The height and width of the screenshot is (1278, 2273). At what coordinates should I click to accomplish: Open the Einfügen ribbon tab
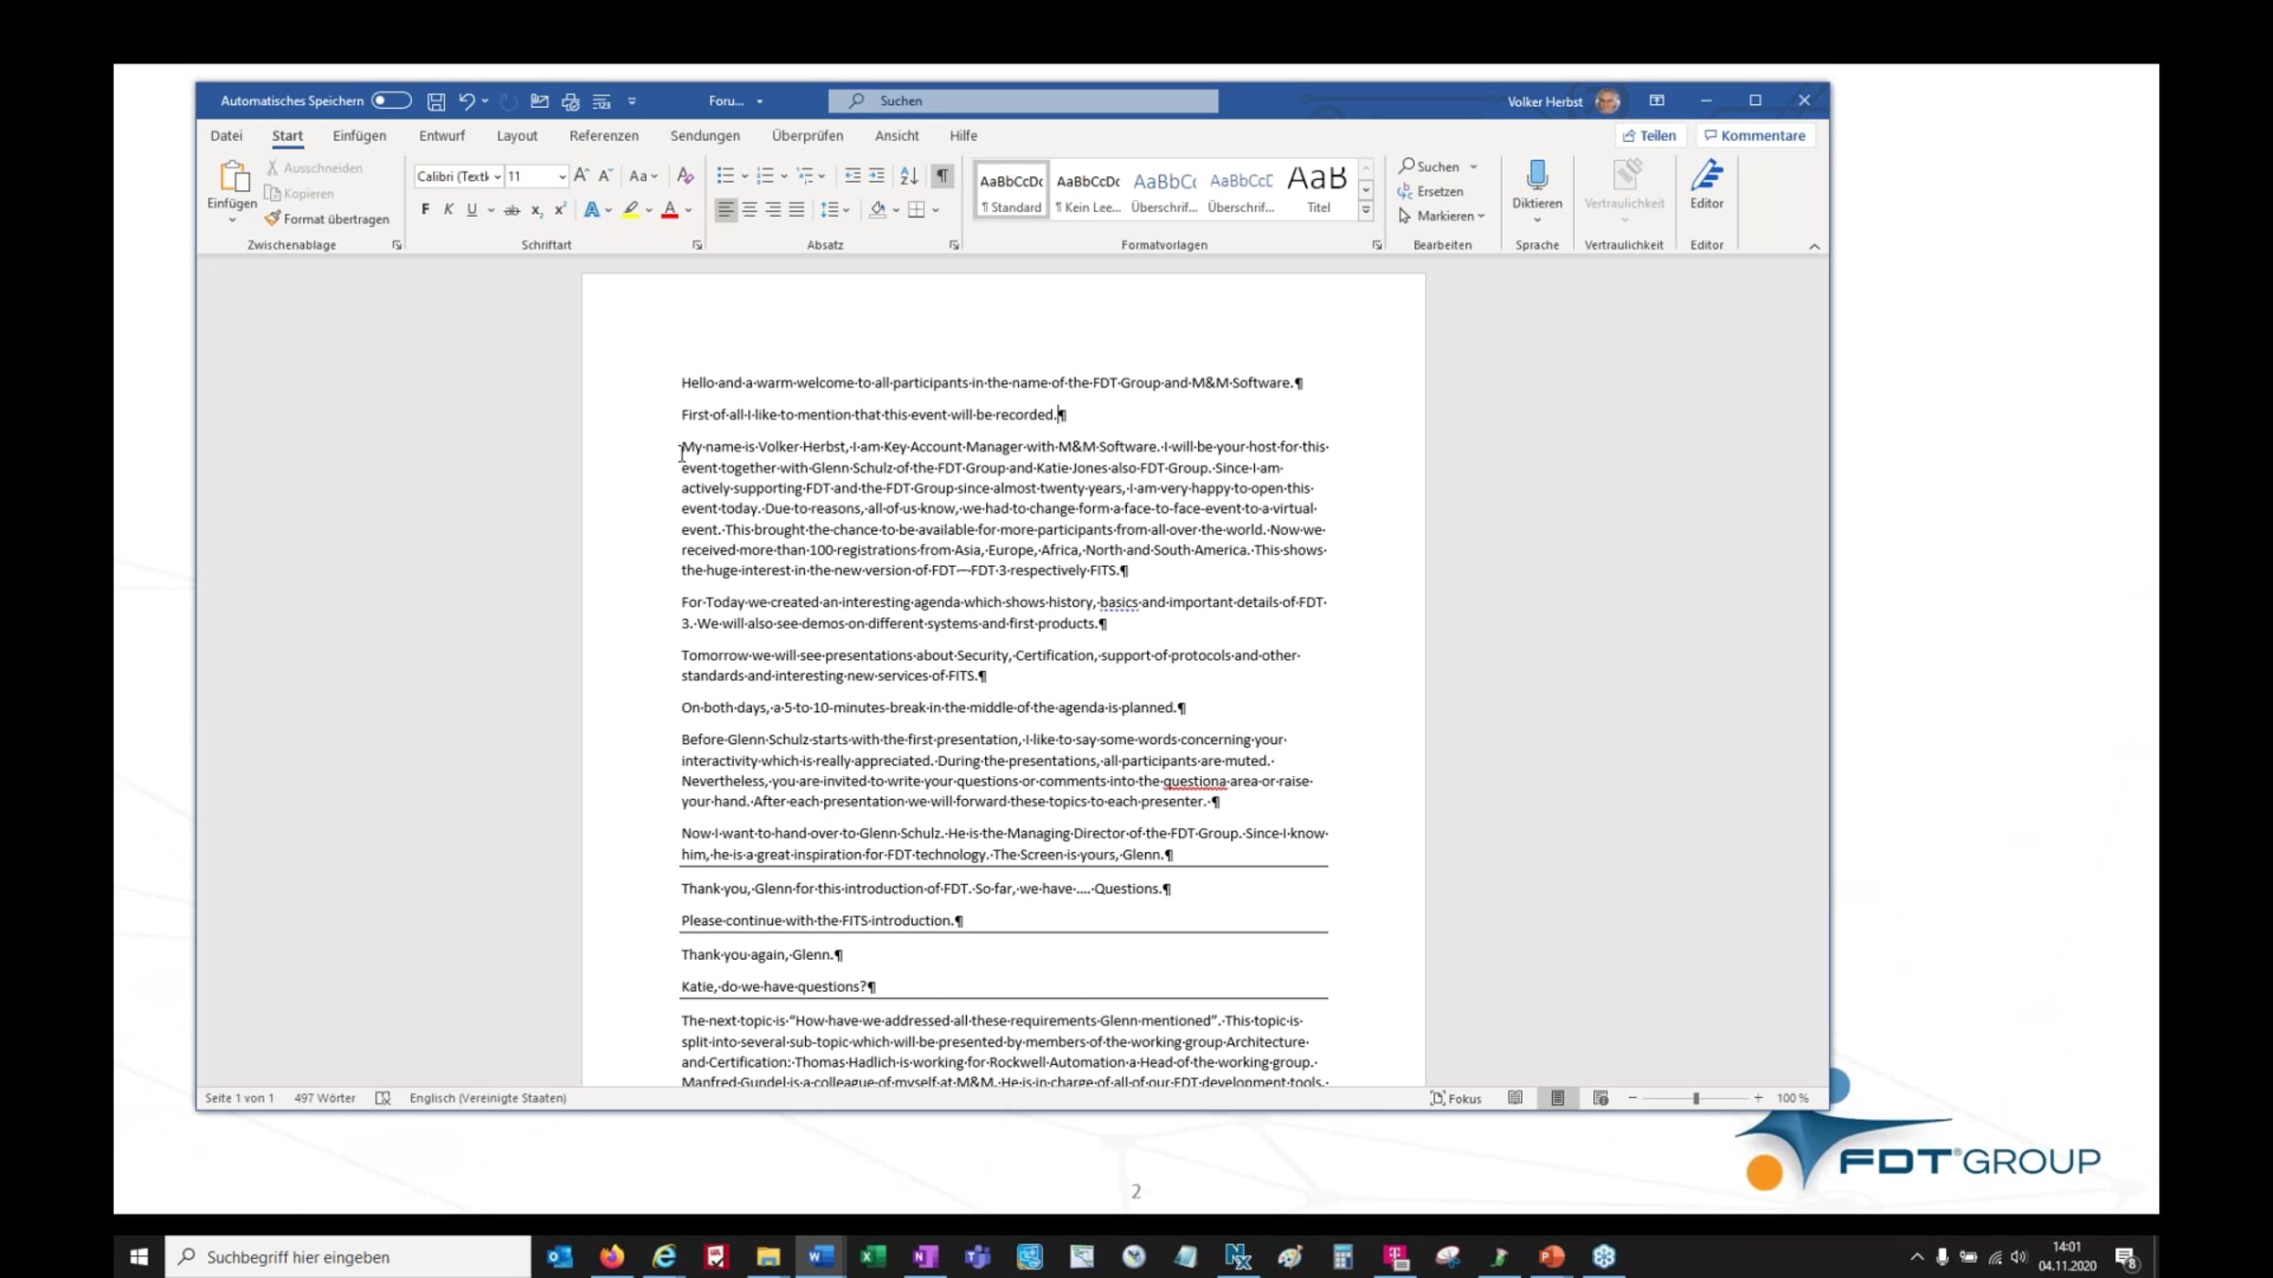(x=359, y=135)
